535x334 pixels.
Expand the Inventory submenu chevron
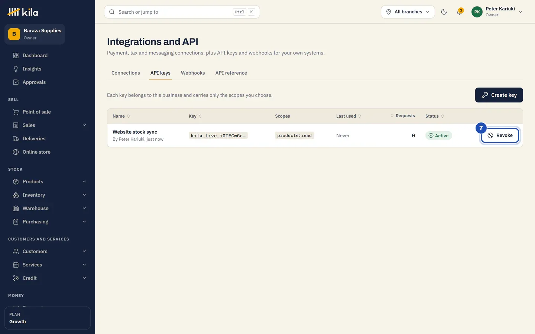coord(84,195)
